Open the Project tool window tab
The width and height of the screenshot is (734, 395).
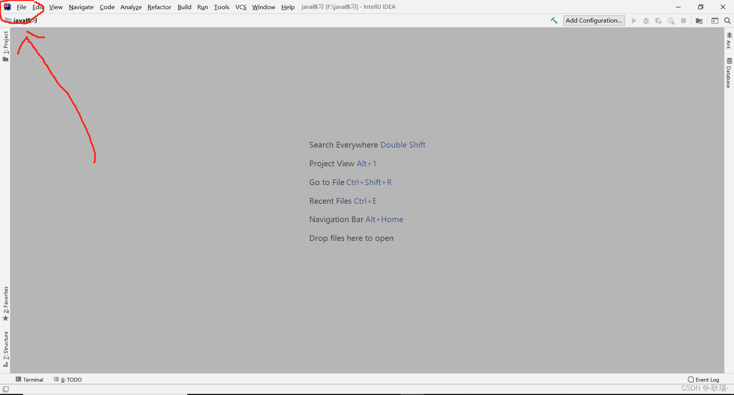click(5, 46)
